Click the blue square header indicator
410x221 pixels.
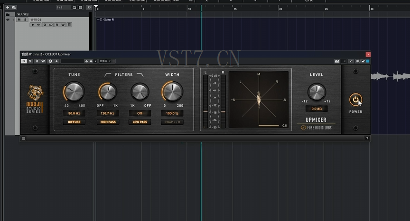click(x=368, y=61)
